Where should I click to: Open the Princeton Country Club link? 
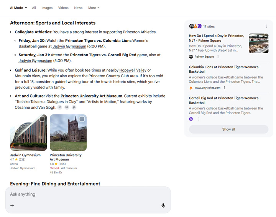coord(108,76)
